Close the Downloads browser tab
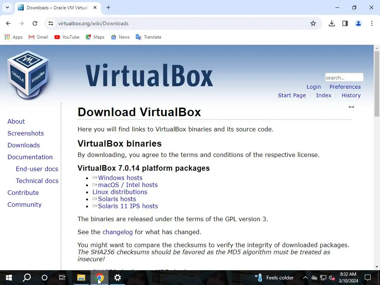 pyautogui.click(x=95, y=7)
